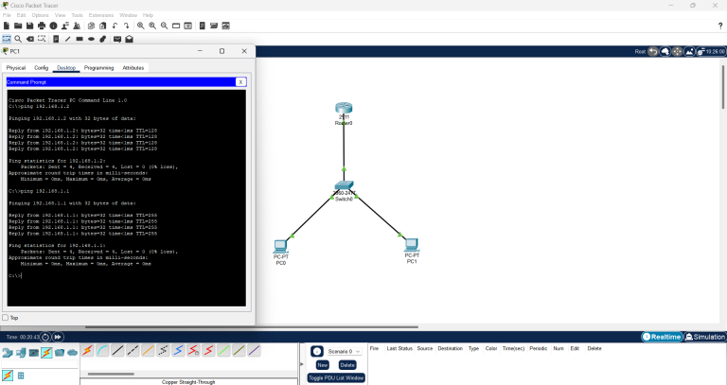Click the Switch0 device on workspace

pos(344,185)
